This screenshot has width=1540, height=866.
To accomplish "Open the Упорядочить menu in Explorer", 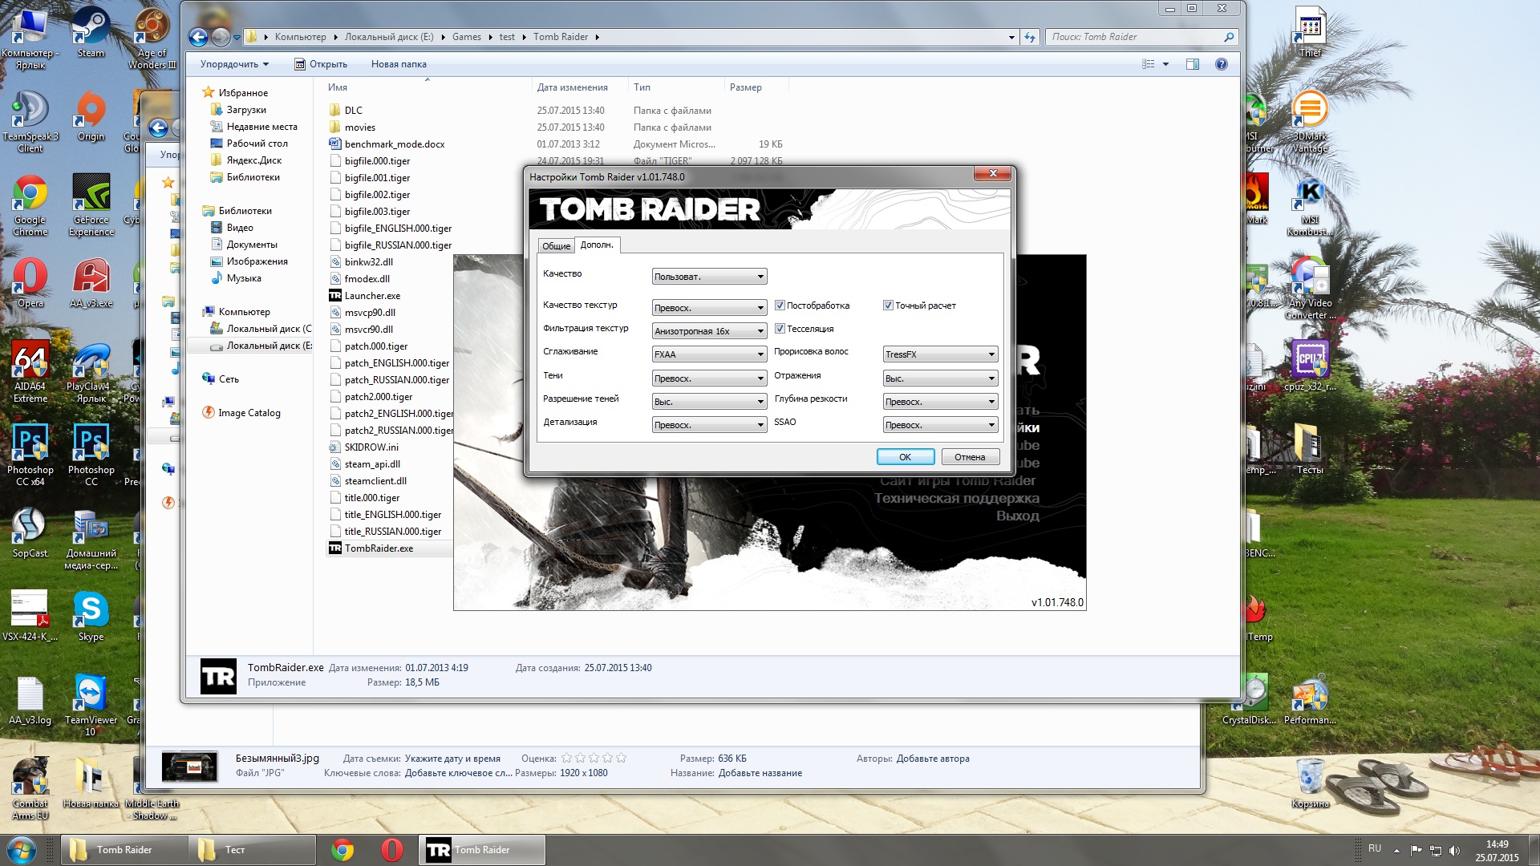I will [234, 64].
